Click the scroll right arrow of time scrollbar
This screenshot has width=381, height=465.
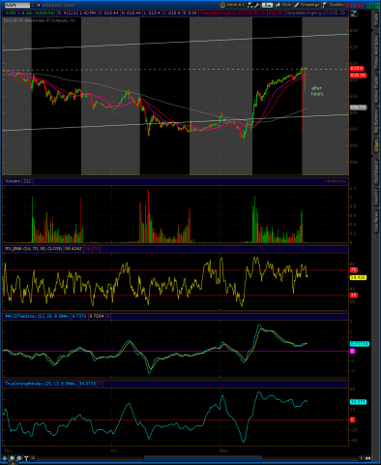click(361, 458)
